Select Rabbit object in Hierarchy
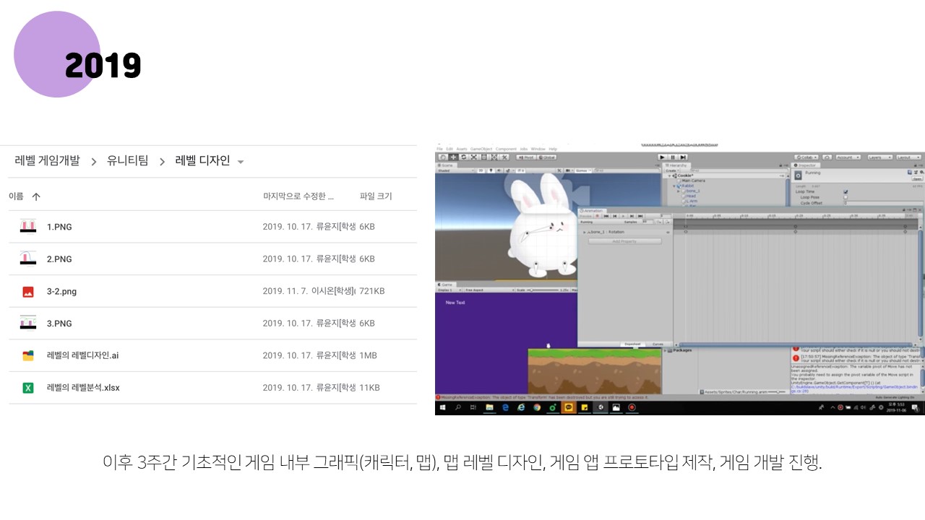This screenshot has width=925, height=520. [x=688, y=186]
